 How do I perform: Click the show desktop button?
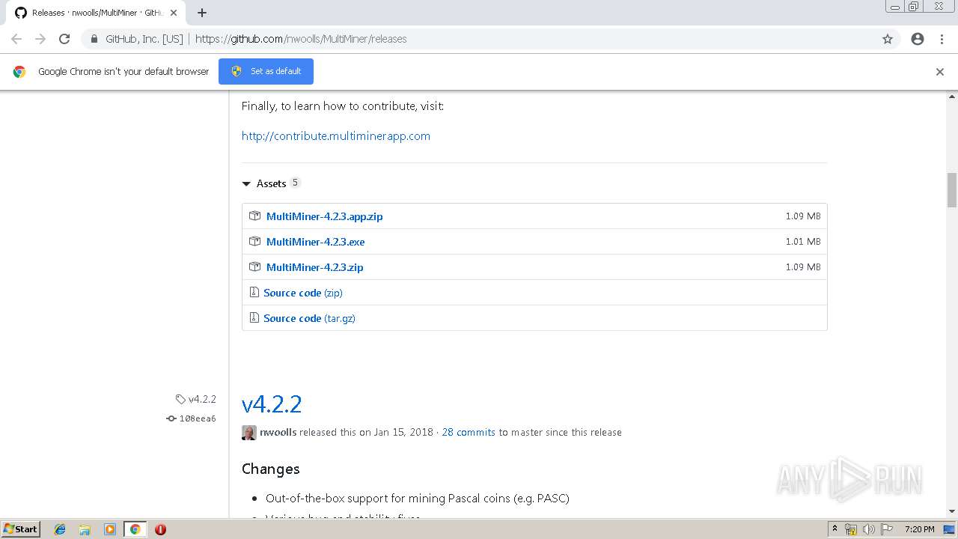tap(950, 529)
